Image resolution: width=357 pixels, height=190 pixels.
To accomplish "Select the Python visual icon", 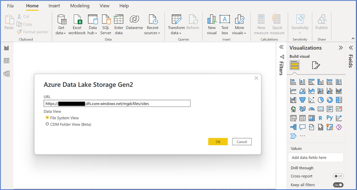I will click(330, 118).
